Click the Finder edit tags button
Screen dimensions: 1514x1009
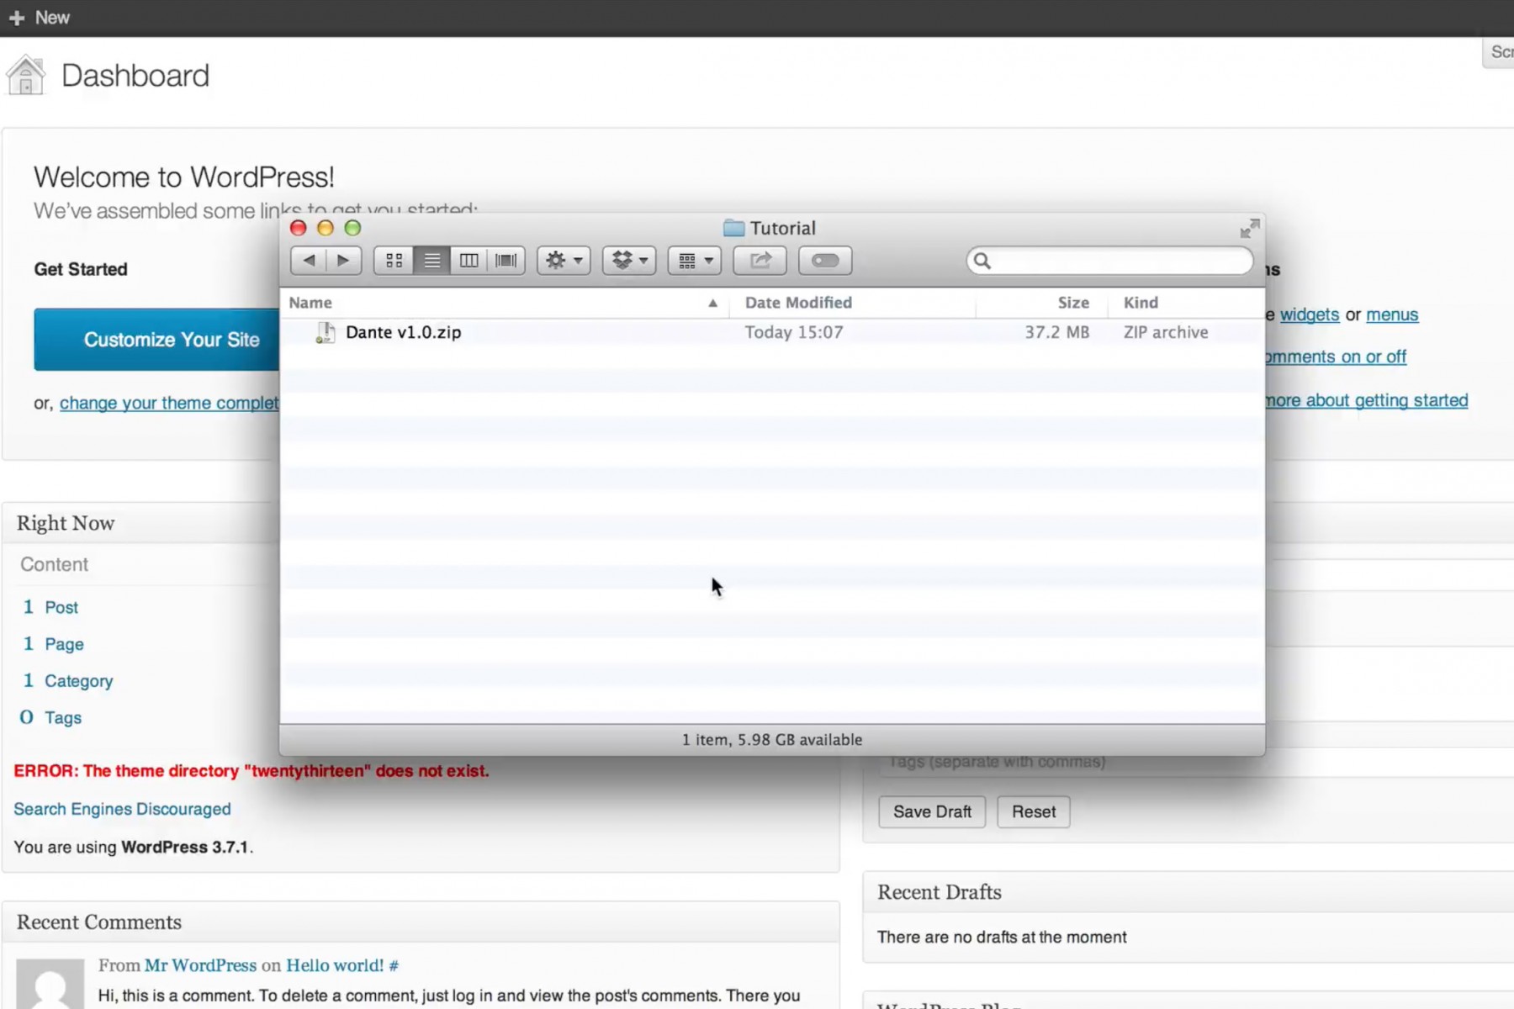click(x=825, y=261)
